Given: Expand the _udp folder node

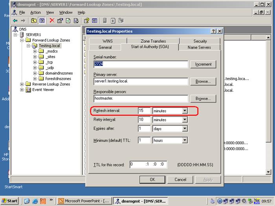Looking at the screenshot, I should [35, 67].
